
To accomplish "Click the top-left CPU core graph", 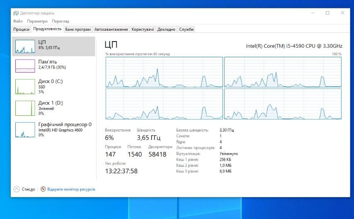I will tap(164, 72).
